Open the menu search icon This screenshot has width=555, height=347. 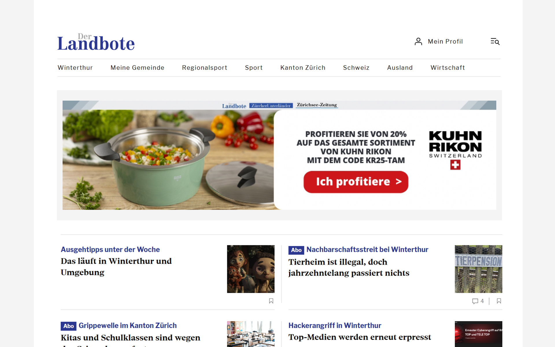coord(495,42)
